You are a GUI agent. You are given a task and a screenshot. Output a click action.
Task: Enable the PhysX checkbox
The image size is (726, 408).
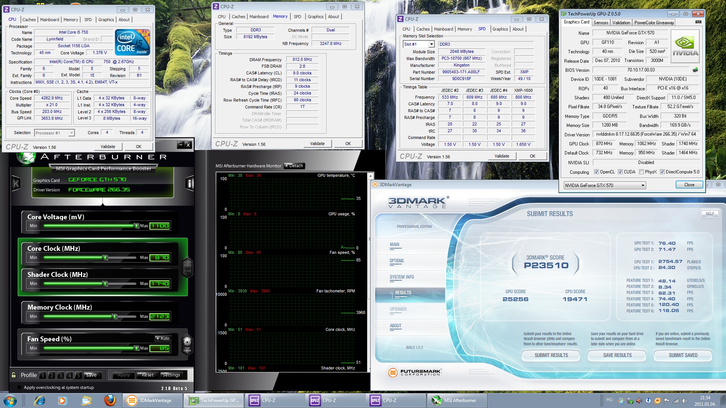pyautogui.click(x=641, y=172)
